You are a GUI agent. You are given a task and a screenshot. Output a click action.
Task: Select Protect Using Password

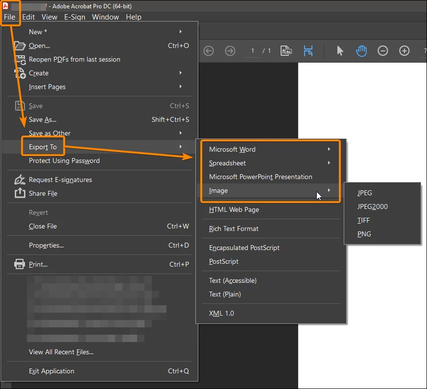click(x=100, y=160)
